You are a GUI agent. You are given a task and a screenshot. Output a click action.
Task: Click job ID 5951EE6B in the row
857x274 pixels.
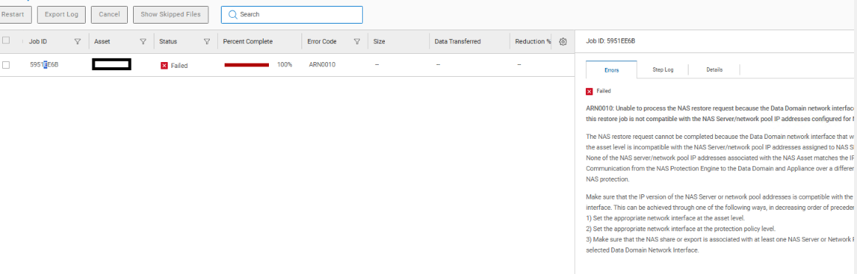coord(44,64)
